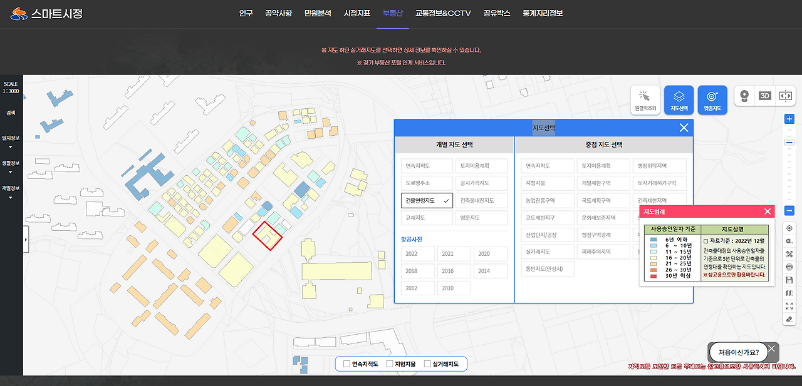Overlay the 산업단지/공장 layer
The height and width of the screenshot is (386, 802).
pos(547,235)
